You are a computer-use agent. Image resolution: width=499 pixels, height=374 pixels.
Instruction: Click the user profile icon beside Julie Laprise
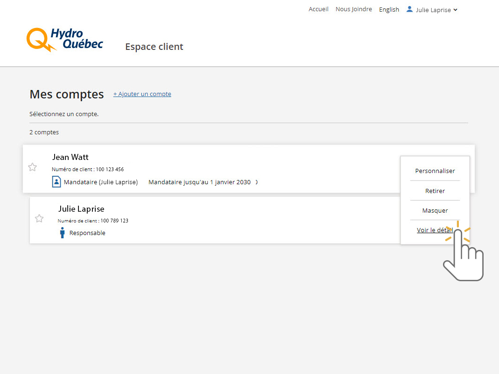pos(409,9)
